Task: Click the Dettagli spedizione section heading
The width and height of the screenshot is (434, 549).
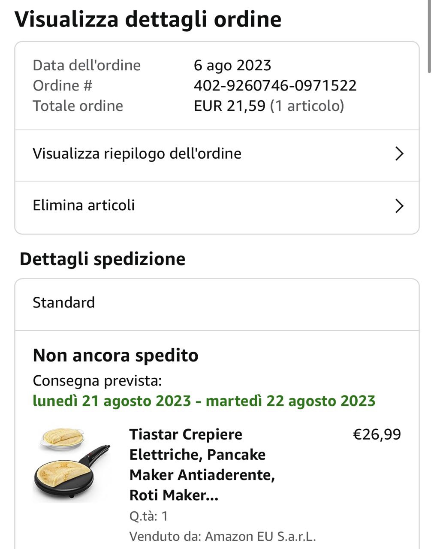Action: pyautogui.click(x=102, y=259)
